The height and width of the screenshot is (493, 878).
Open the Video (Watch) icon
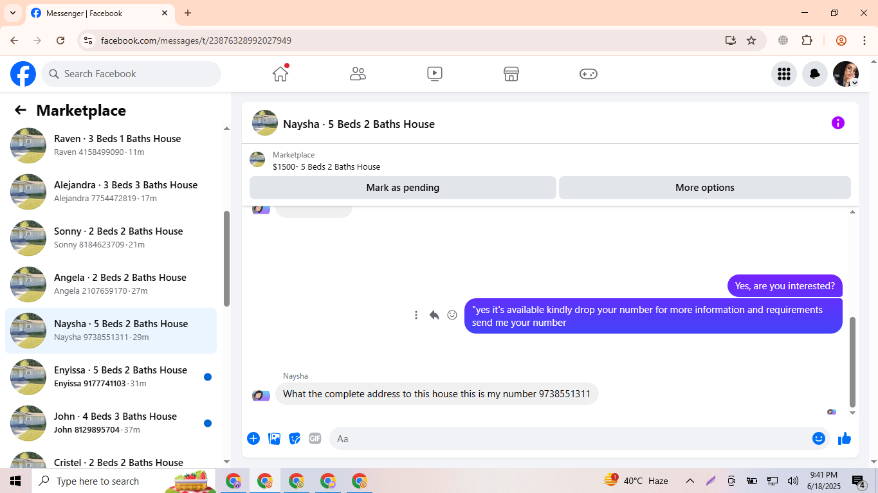click(435, 74)
